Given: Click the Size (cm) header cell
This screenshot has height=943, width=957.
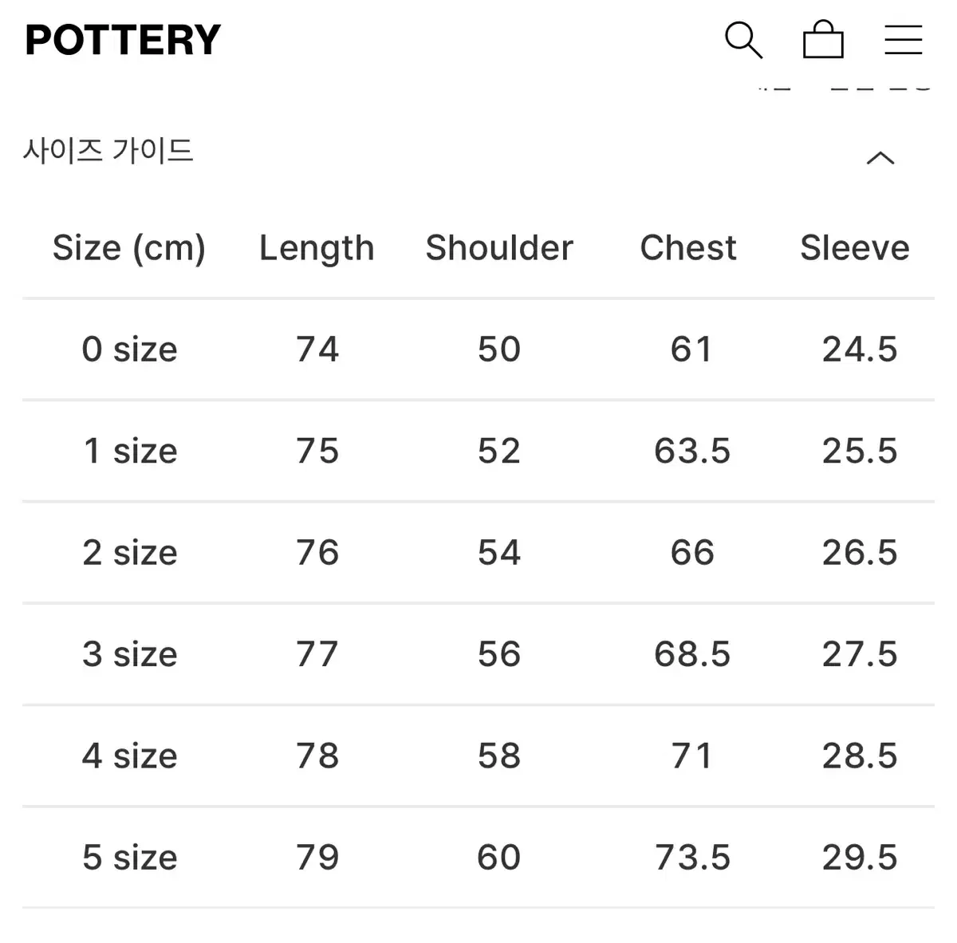Looking at the screenshot, I should tap(129, 248).
